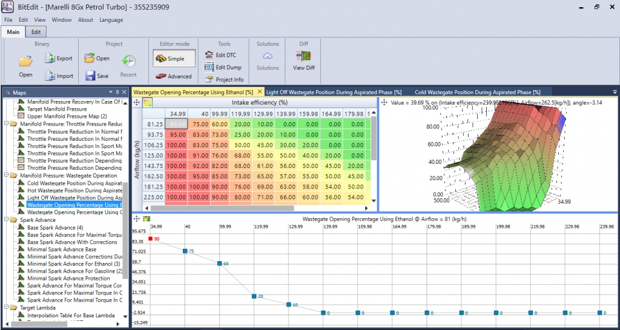This screenshot has width=620, height=330.
Task: Switch editor mode to Simple
Action: 174,59
